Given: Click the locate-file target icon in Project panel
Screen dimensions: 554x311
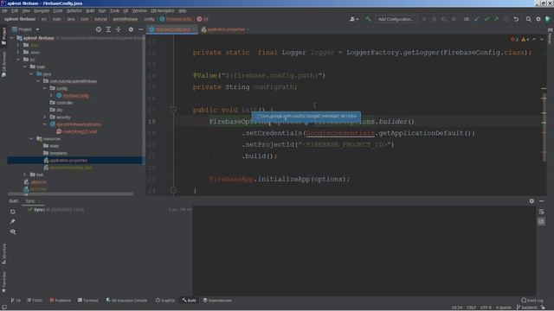Looking at the screenshot, I should coord(99,29).
